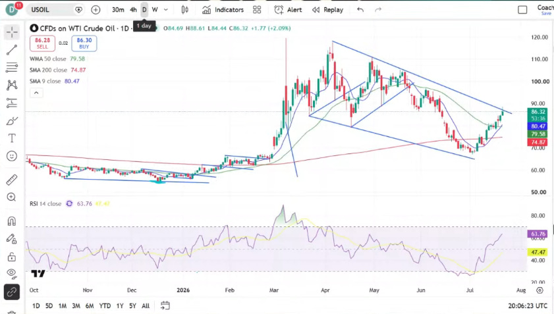
Task: Redo the chart action
Action: (378, 10)
